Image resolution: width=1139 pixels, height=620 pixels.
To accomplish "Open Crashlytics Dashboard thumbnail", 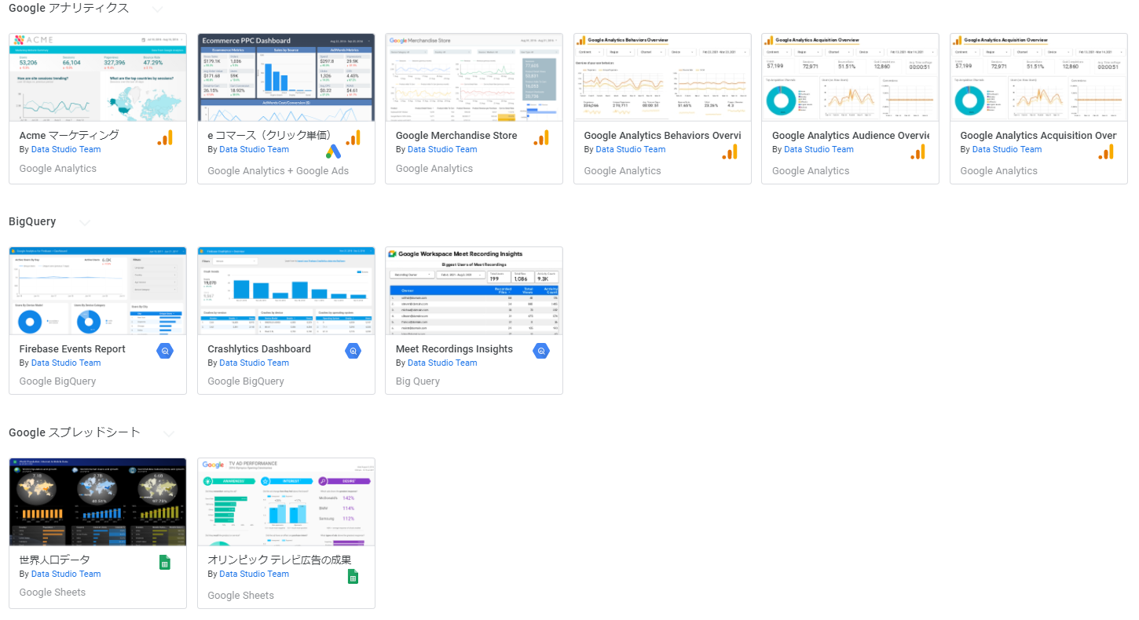I will (286, 291).
